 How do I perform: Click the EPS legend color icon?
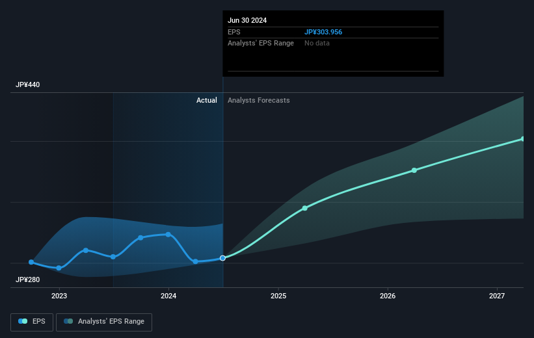23,321
